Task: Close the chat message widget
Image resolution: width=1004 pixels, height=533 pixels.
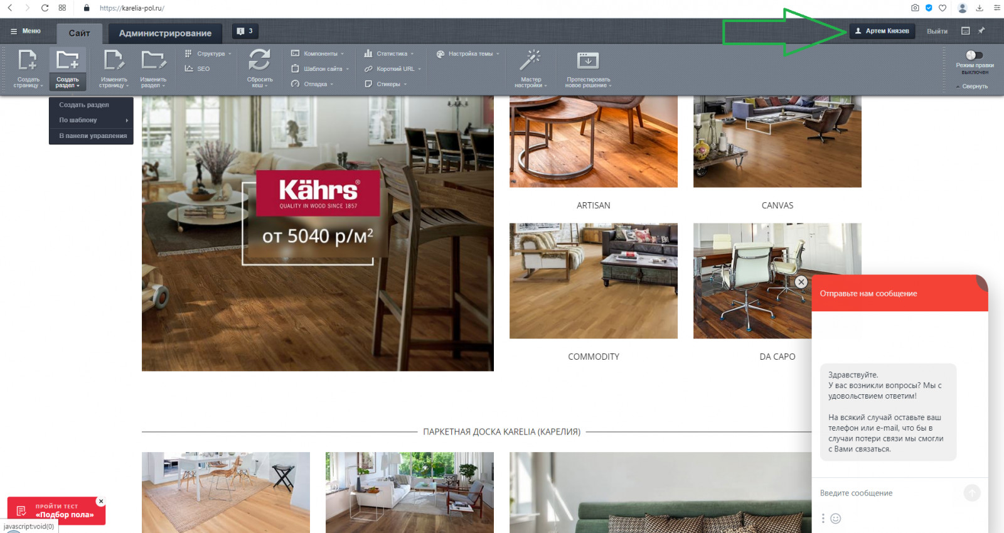Action: click(801, 283)
